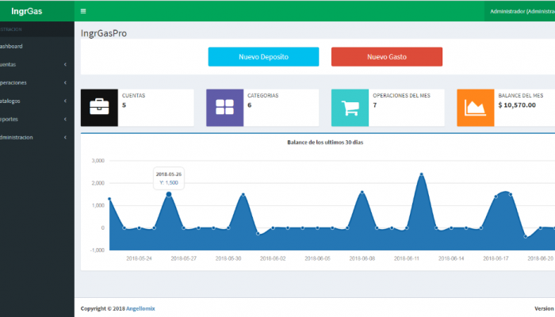Viewport: 555px width, 317px height.
Task: Click the Operaciones del Mes info box
Action: point(388,108)
